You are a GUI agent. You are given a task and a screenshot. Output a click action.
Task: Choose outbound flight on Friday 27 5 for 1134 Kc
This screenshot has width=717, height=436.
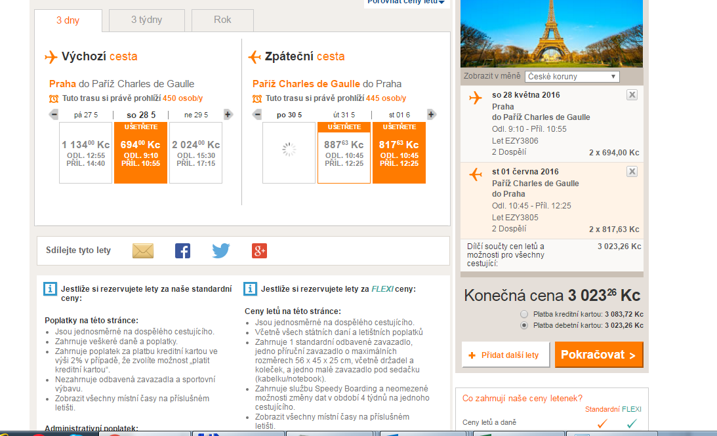tap(85, 153)
